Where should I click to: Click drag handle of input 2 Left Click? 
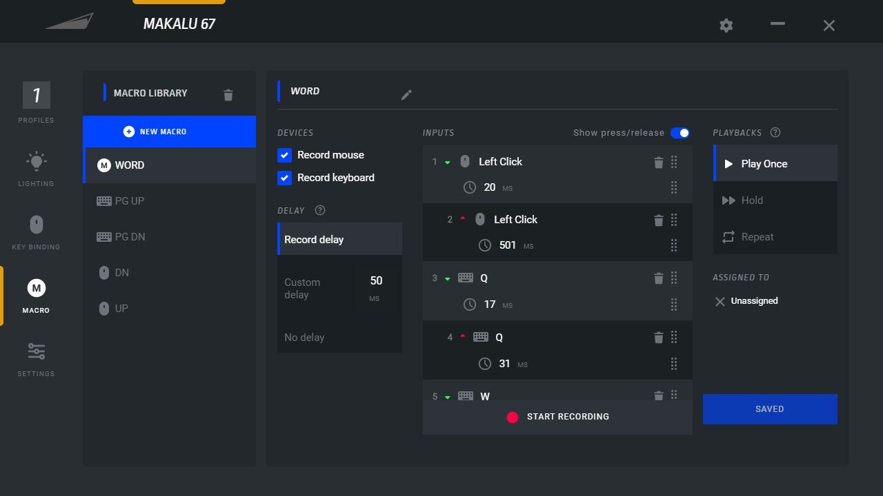tap(674, 220)
